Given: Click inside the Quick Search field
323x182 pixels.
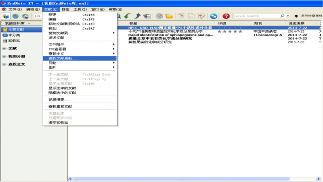Looking at the screenshot, I should tap(257, 16).
